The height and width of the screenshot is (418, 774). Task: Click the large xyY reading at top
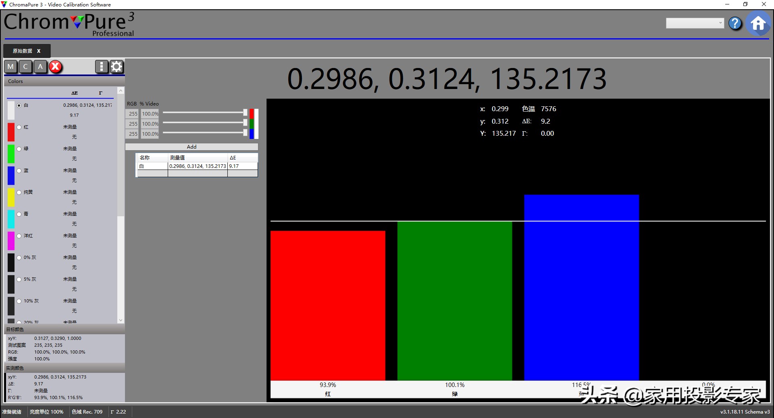pos(447,79)
